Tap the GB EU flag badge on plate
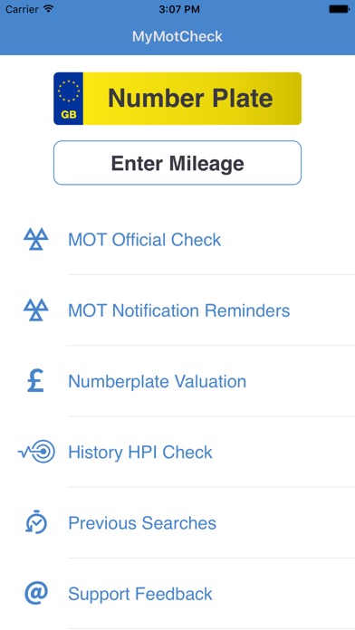 [68, 99]
